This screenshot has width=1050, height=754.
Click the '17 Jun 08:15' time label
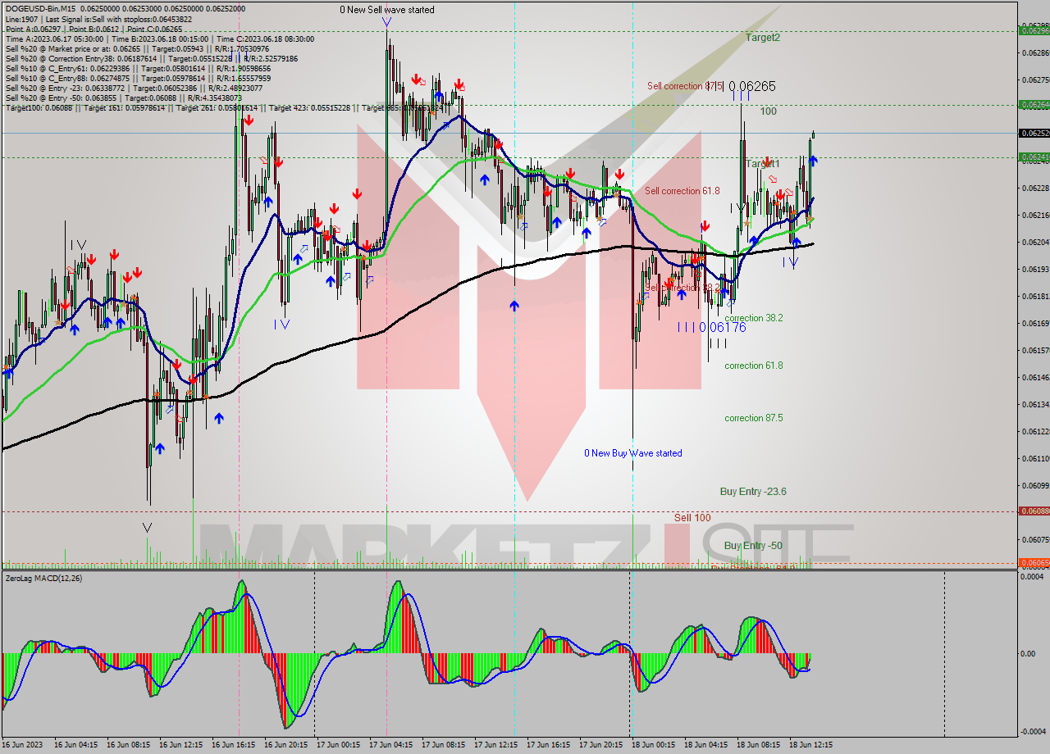pos(444,745)
